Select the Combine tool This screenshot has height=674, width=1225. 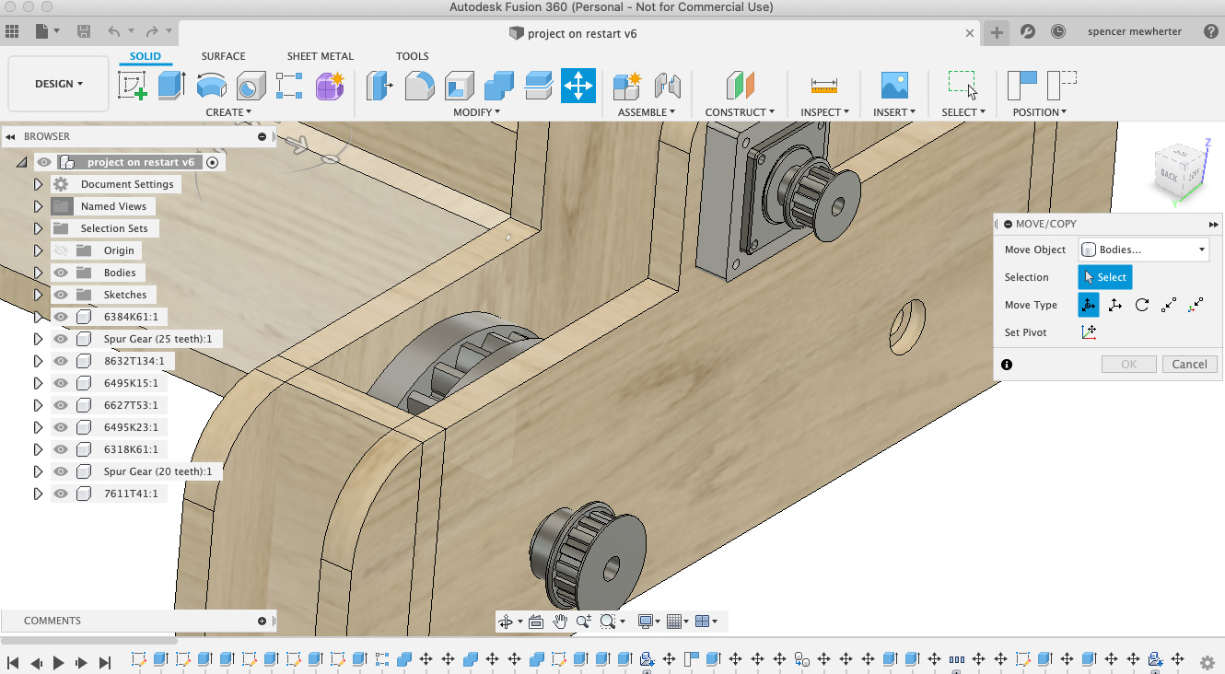pyautogui.click(x=498, y=86)
